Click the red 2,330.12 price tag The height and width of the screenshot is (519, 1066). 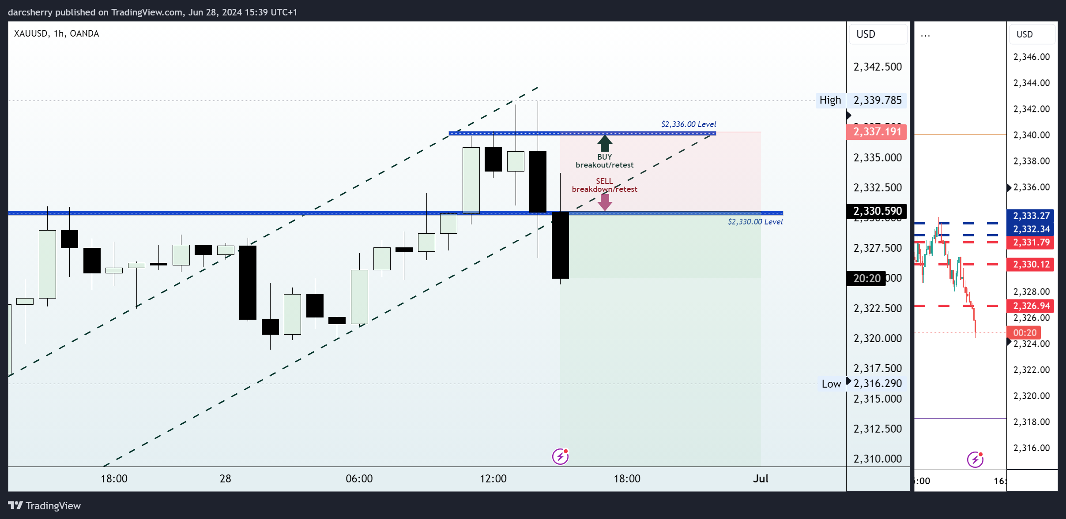coord(1031,264)
